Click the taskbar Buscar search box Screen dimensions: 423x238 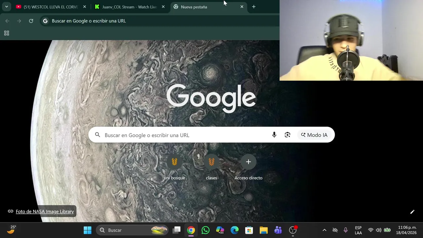point(133,230)
